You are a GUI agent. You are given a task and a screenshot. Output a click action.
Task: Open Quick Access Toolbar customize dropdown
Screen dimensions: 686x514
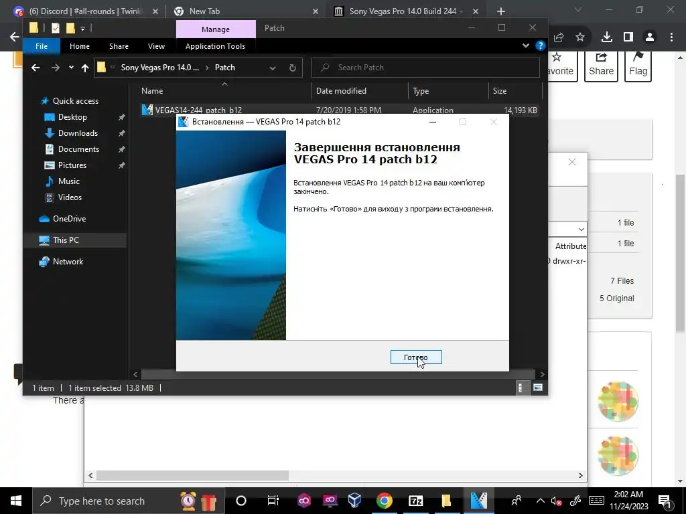[x=82, y=29]
